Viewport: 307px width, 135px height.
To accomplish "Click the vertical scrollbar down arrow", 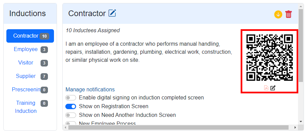I will (301, 121).
